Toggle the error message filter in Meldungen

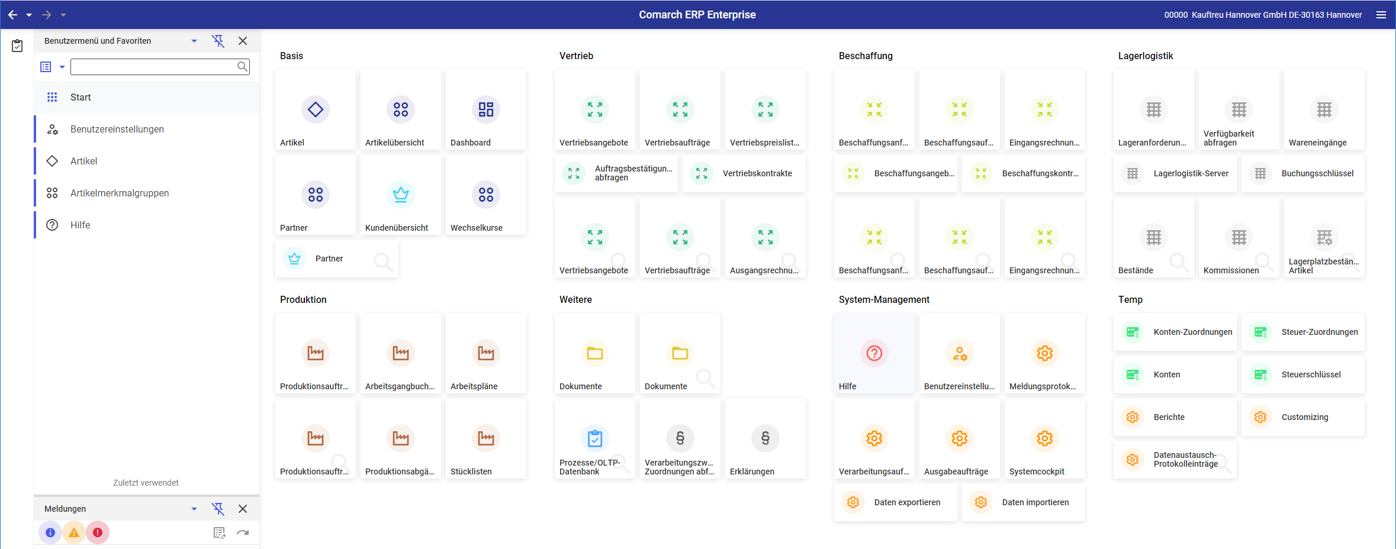tap(98, 532)
